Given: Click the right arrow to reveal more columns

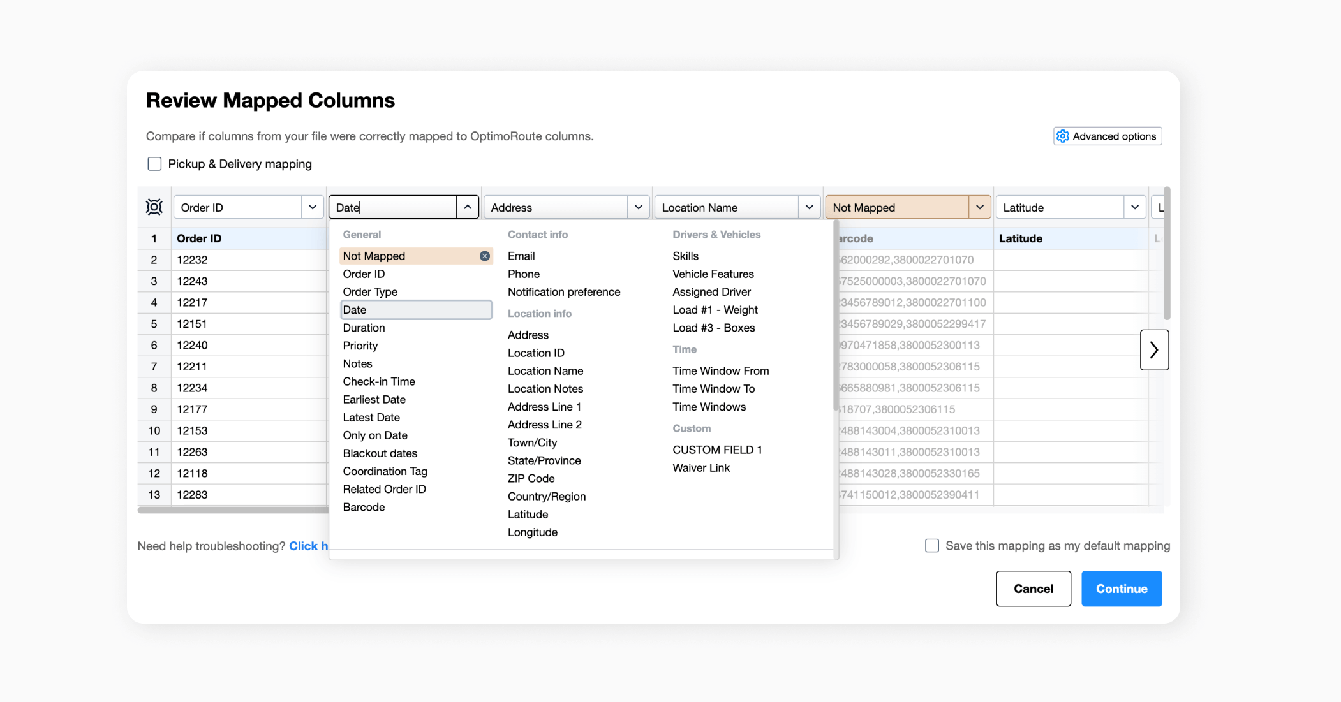Looking at the screenshot, I should pyautogui.click(x=1154, y=349).
